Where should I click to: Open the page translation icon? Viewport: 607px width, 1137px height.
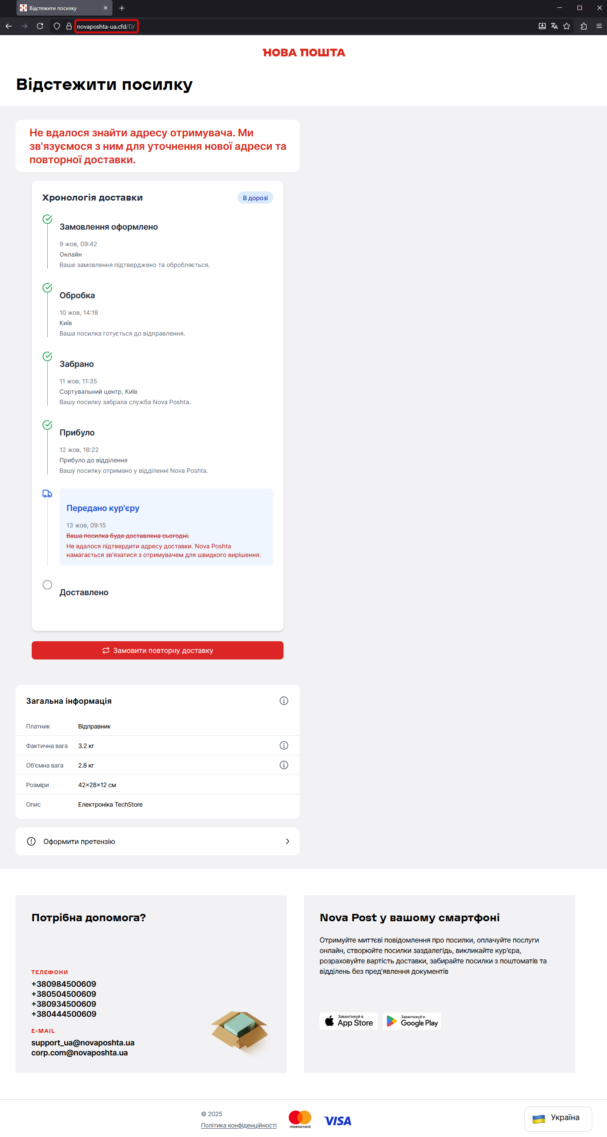coord(554,26)
